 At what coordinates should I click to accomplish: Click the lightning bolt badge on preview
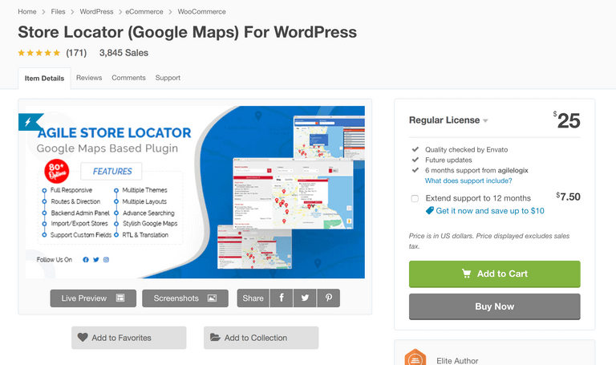(30, 122)
